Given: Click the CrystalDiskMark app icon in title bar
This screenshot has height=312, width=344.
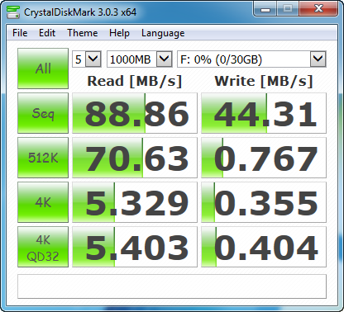Looking at the screenshot, I should (x=13, y=12).
